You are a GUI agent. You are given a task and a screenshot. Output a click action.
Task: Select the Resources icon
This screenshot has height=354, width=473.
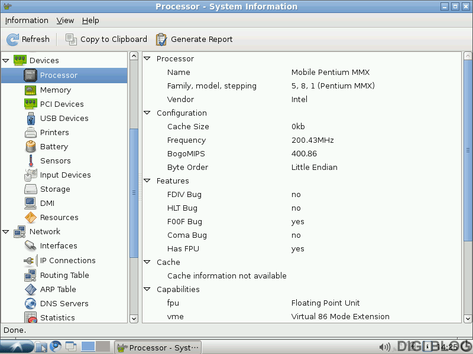click(x=31, y=217)
